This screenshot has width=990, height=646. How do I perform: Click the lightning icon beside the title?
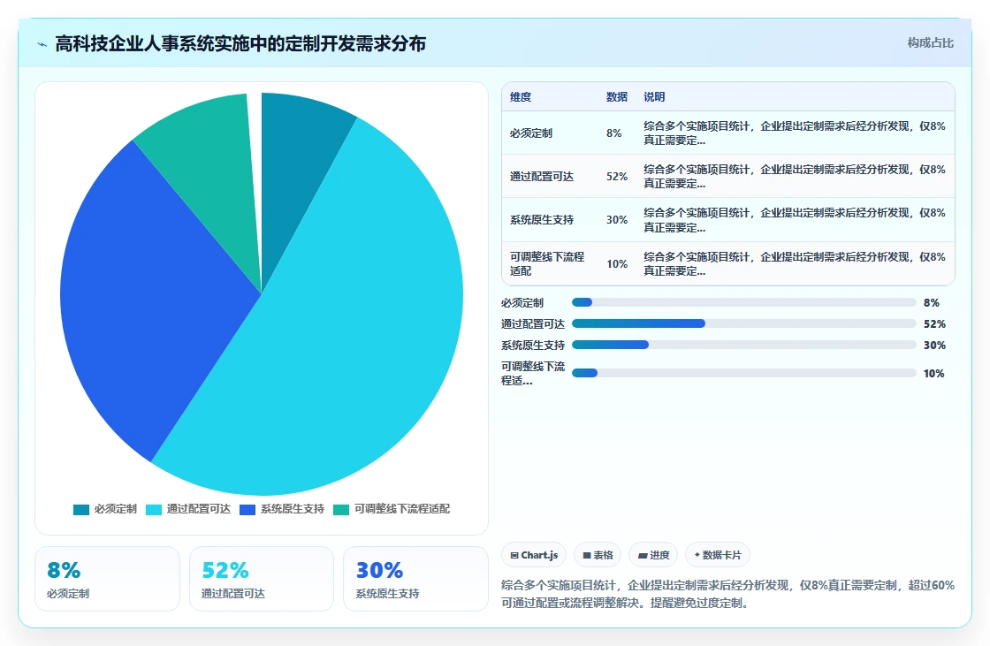coord(42,44)
